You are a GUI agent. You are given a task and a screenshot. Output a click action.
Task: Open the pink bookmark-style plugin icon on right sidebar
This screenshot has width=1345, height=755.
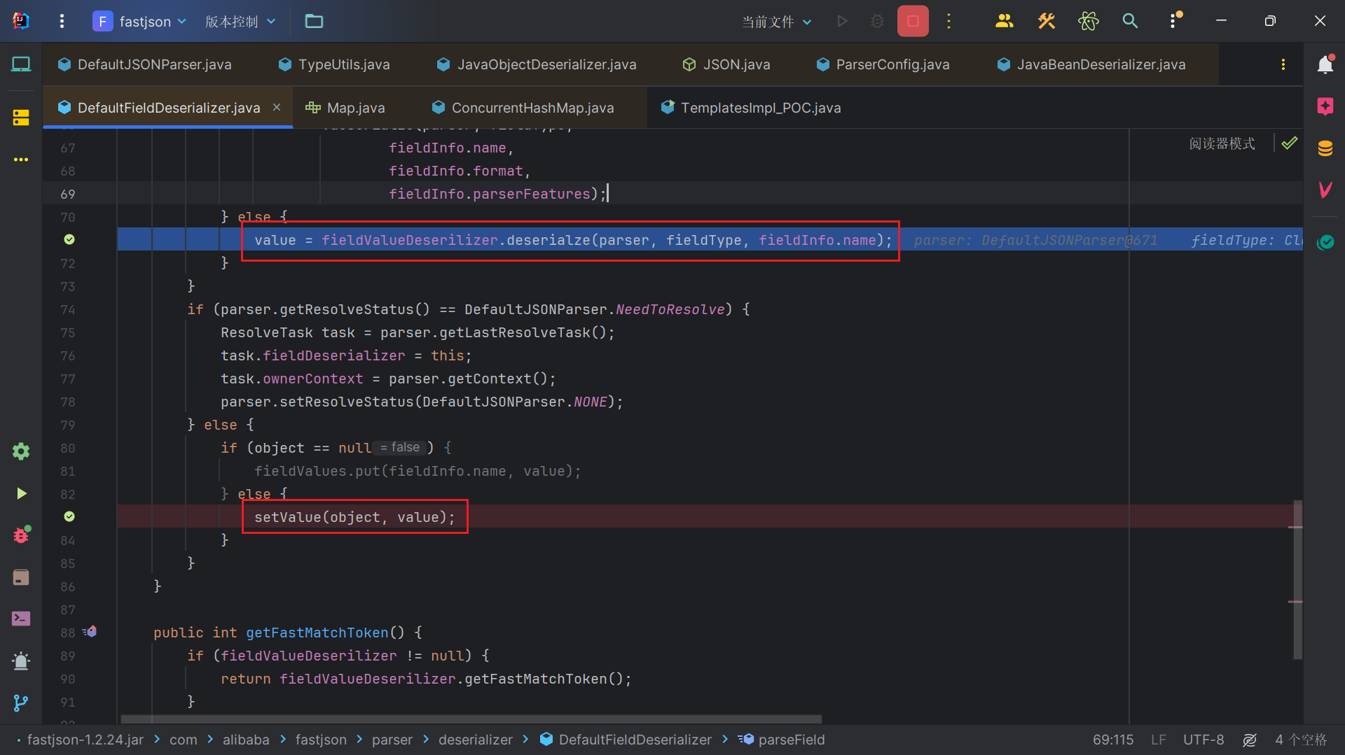1325,106
